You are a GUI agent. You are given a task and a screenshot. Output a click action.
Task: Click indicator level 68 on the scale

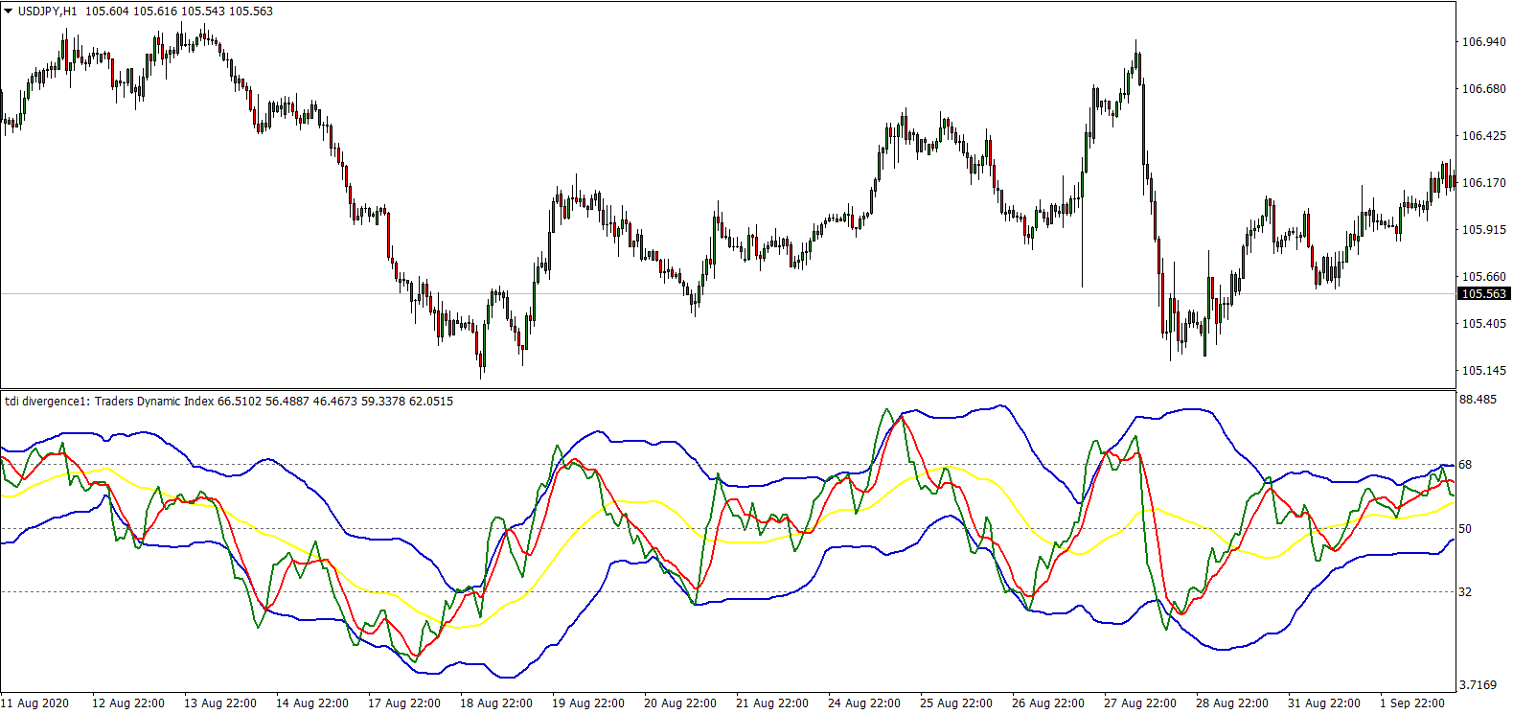[1465, 465]
